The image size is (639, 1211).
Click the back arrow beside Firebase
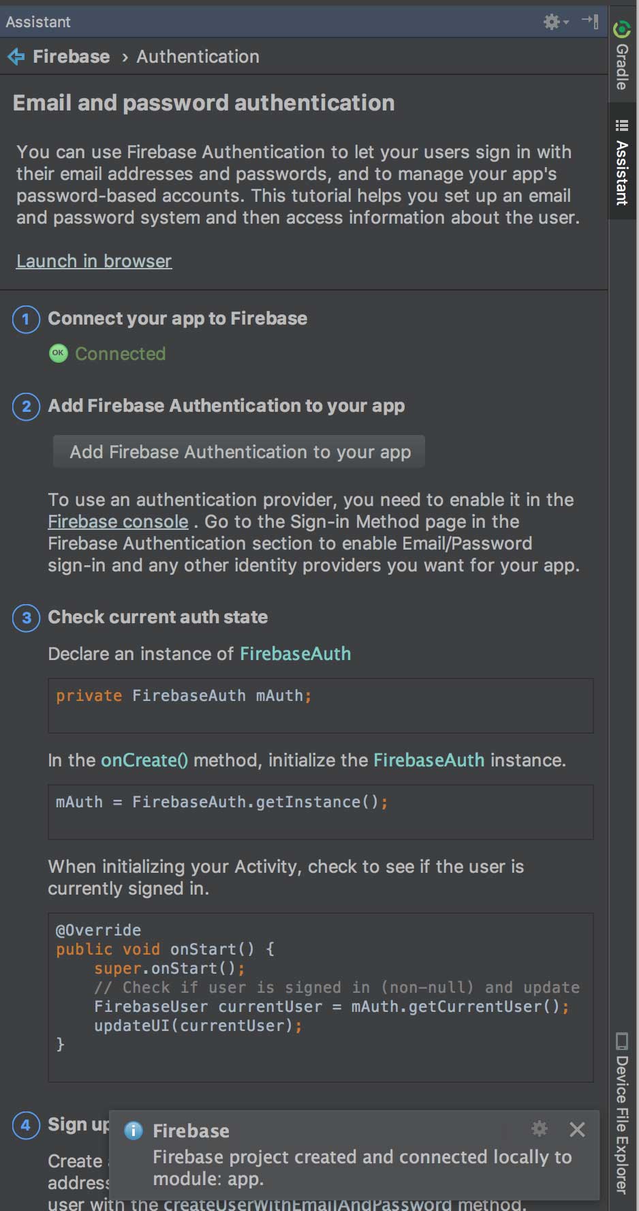pyautogui.click(x=16, y=57)
